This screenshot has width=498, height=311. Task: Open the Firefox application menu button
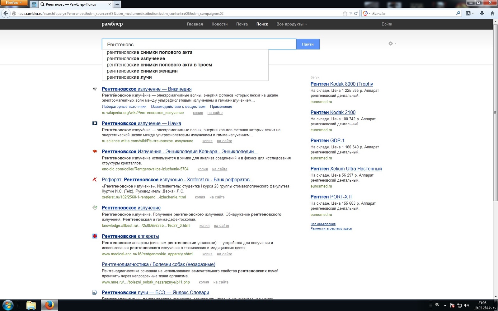(14, 3)
